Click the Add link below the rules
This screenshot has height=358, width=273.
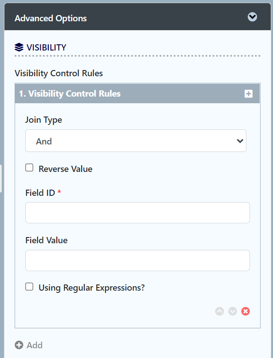tap(35, 345)
